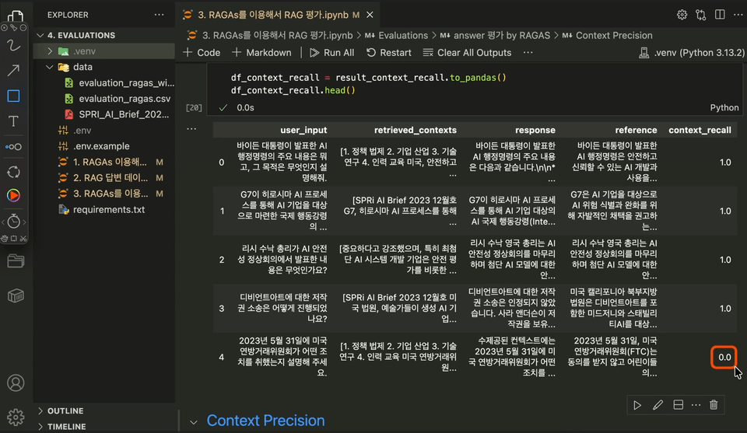The height and width of the screenshot is (433, 747).
Task: Open Explorer panel more actions ellipsis
Action: tap(159, 15)
